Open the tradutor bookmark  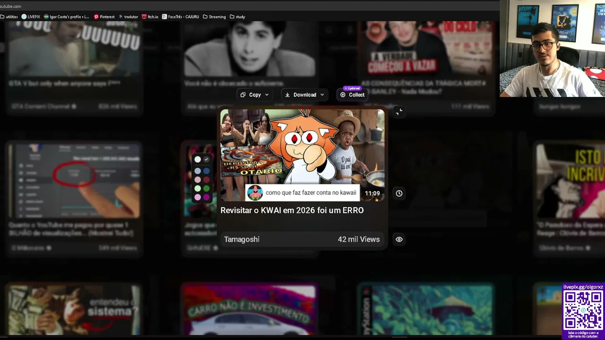pyautogui.click(x=128, y=17)
